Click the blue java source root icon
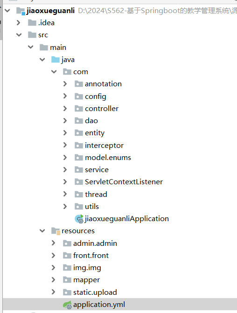 [x=56, y=60]
